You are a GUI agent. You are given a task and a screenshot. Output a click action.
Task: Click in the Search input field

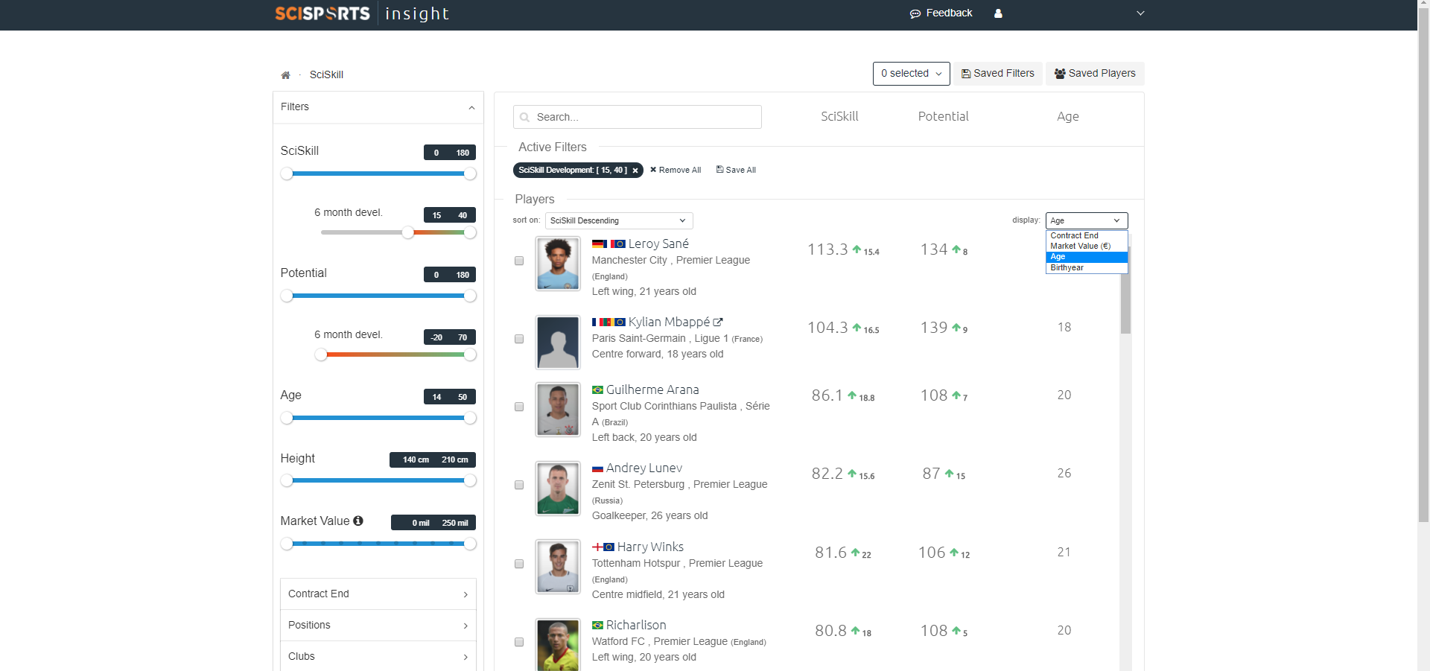(x=638, y=117)
